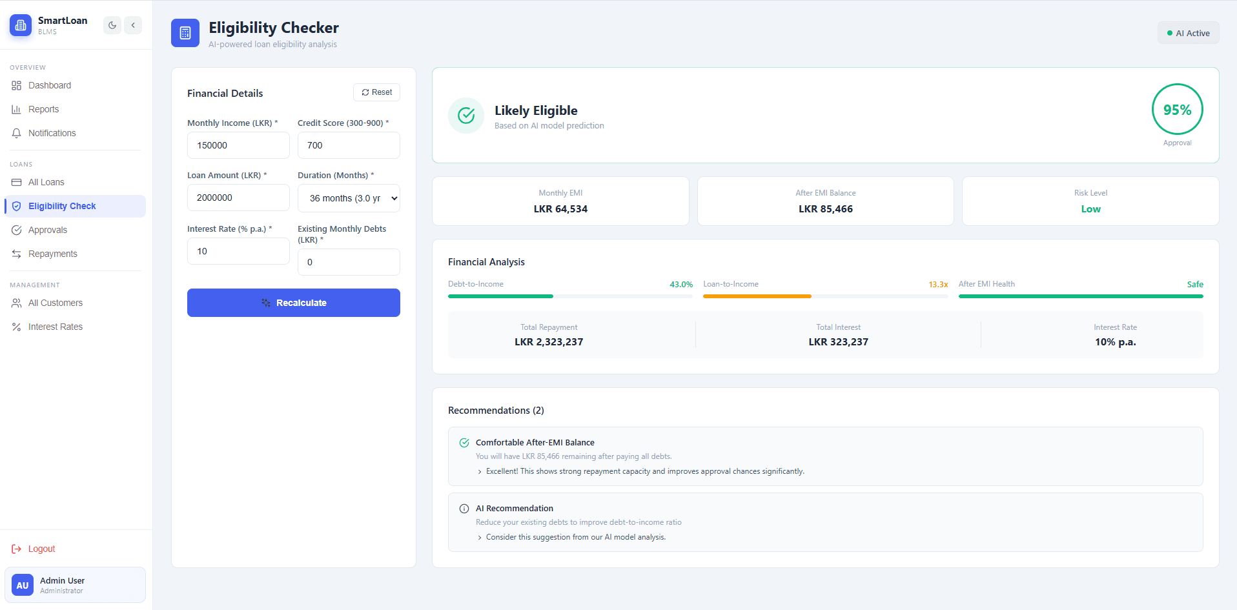The image size is (1237, 610).
Task: Click the AI Recommendation info icon
Action: coord(464,509)
